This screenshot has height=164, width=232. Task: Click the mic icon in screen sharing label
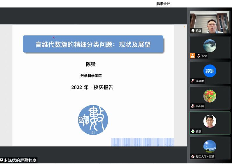pyautogui.click(x=5, y=160)
